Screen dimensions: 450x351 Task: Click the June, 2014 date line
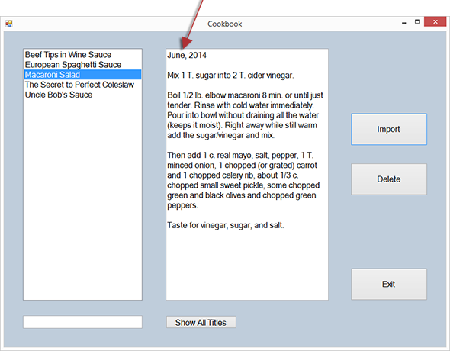[x=187, y=55]
